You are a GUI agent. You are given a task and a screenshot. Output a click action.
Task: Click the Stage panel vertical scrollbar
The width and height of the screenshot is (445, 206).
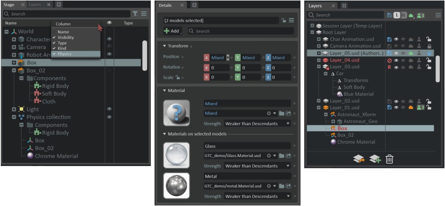[x=145, y=55]
